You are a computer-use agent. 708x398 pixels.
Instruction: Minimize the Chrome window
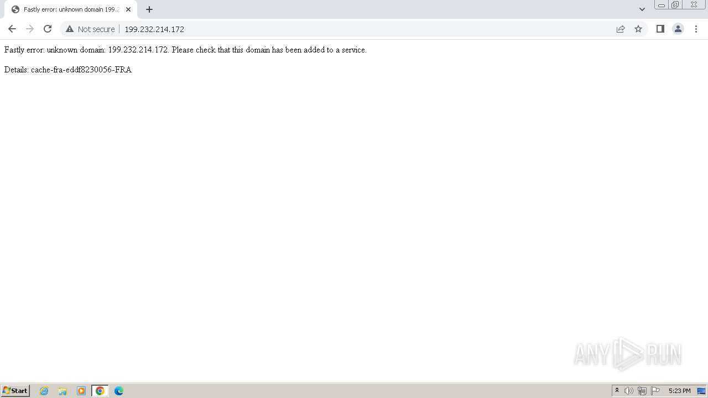pyautogui.click(x=662, y=5)
